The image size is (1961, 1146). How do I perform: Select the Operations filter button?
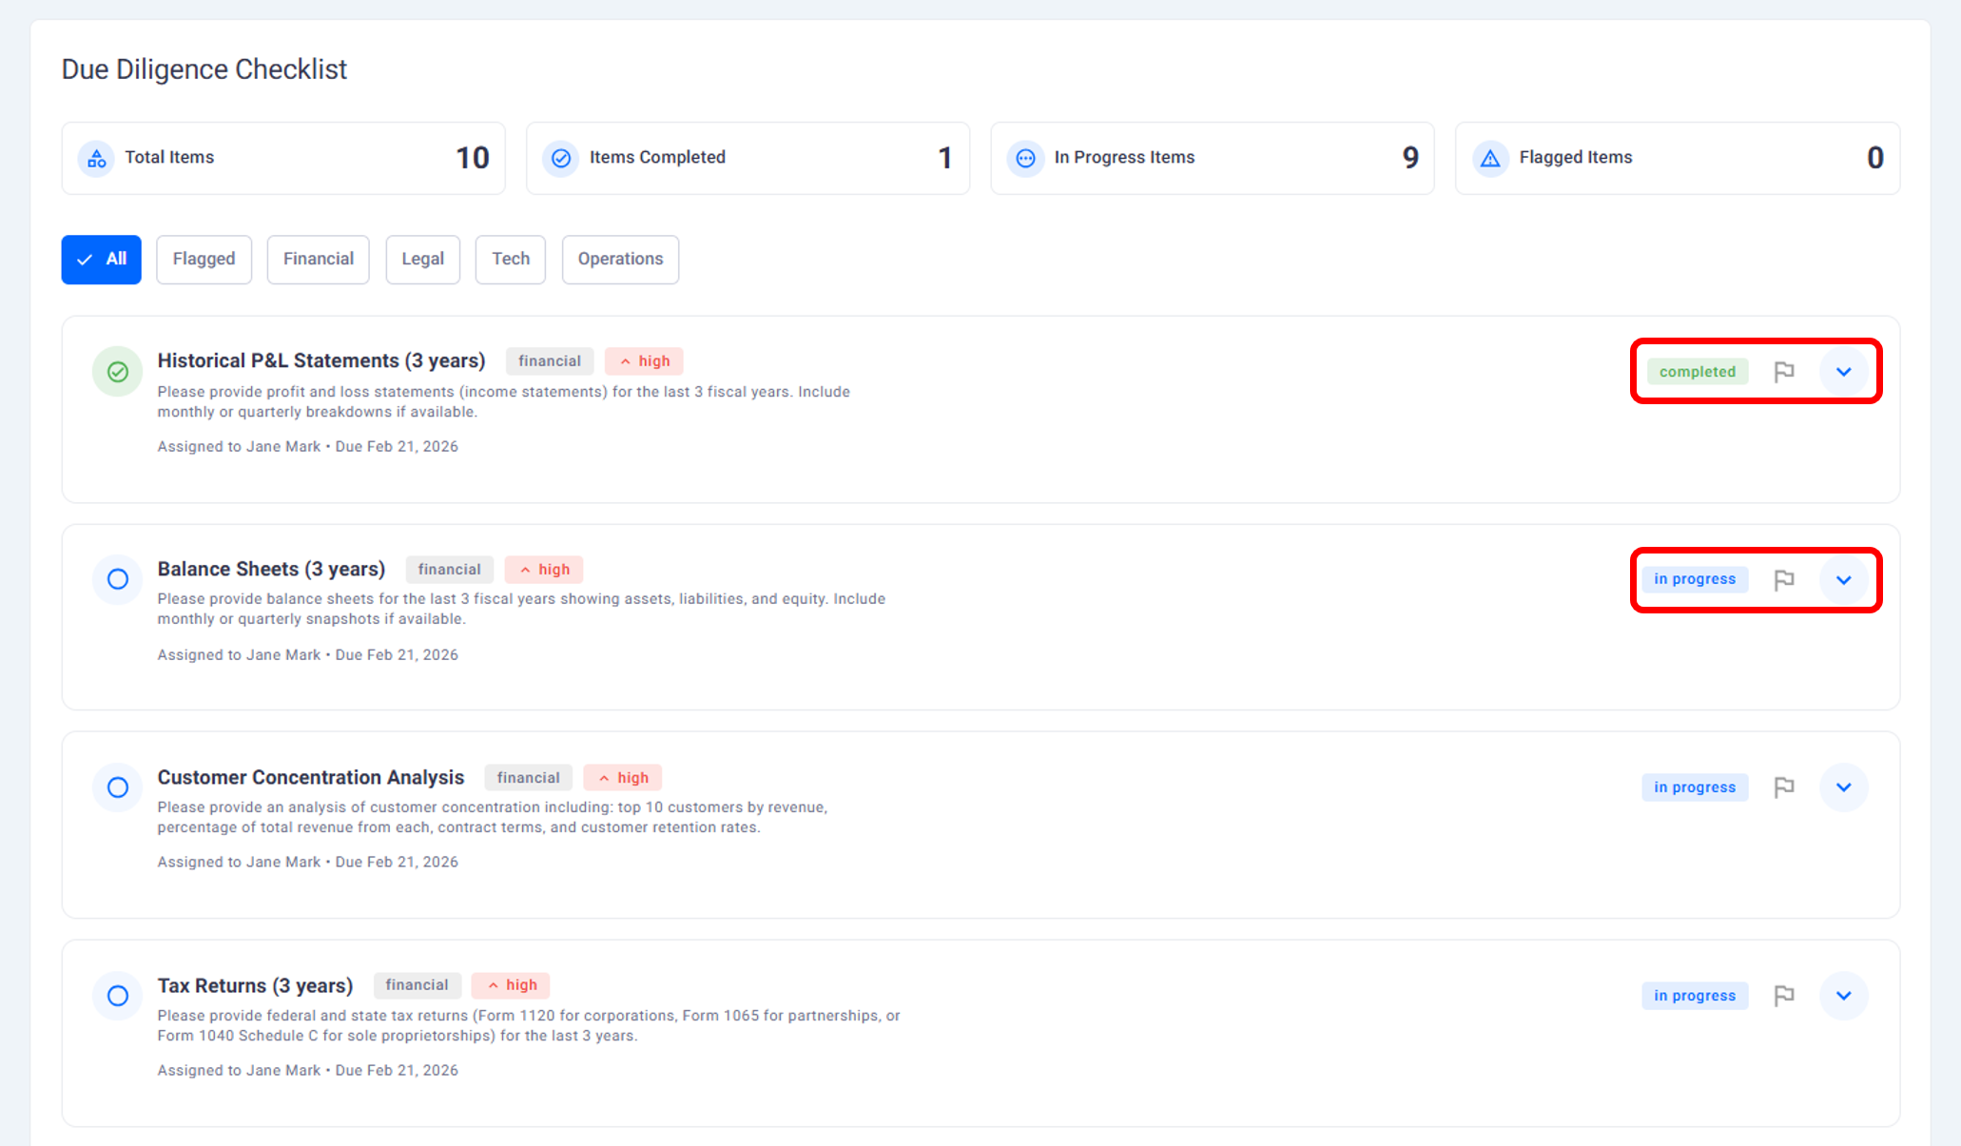click(620, 260)
